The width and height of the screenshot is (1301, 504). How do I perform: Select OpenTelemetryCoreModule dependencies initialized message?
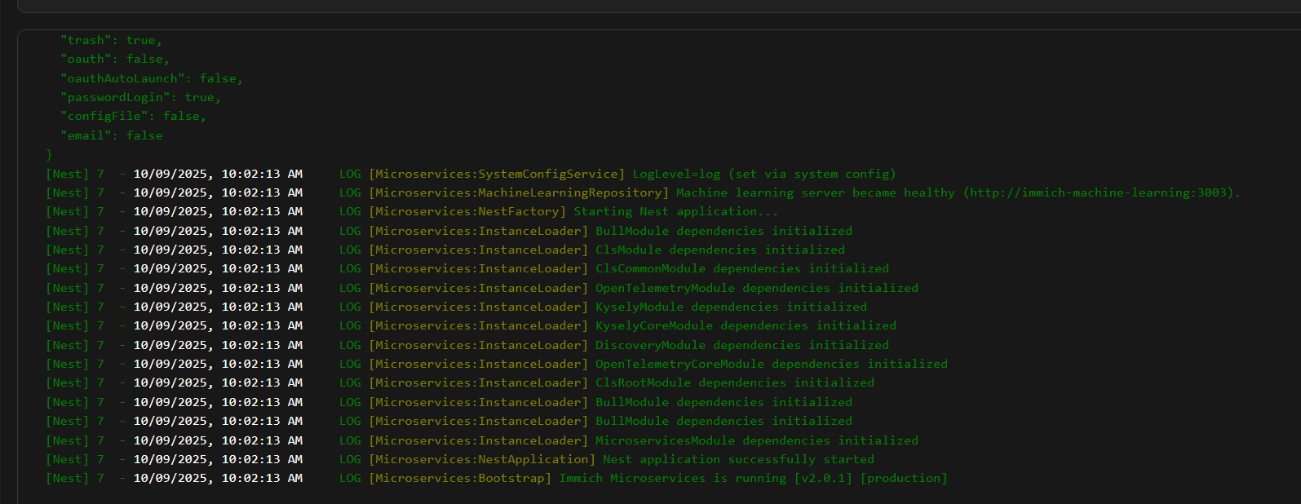coord(772,364)
